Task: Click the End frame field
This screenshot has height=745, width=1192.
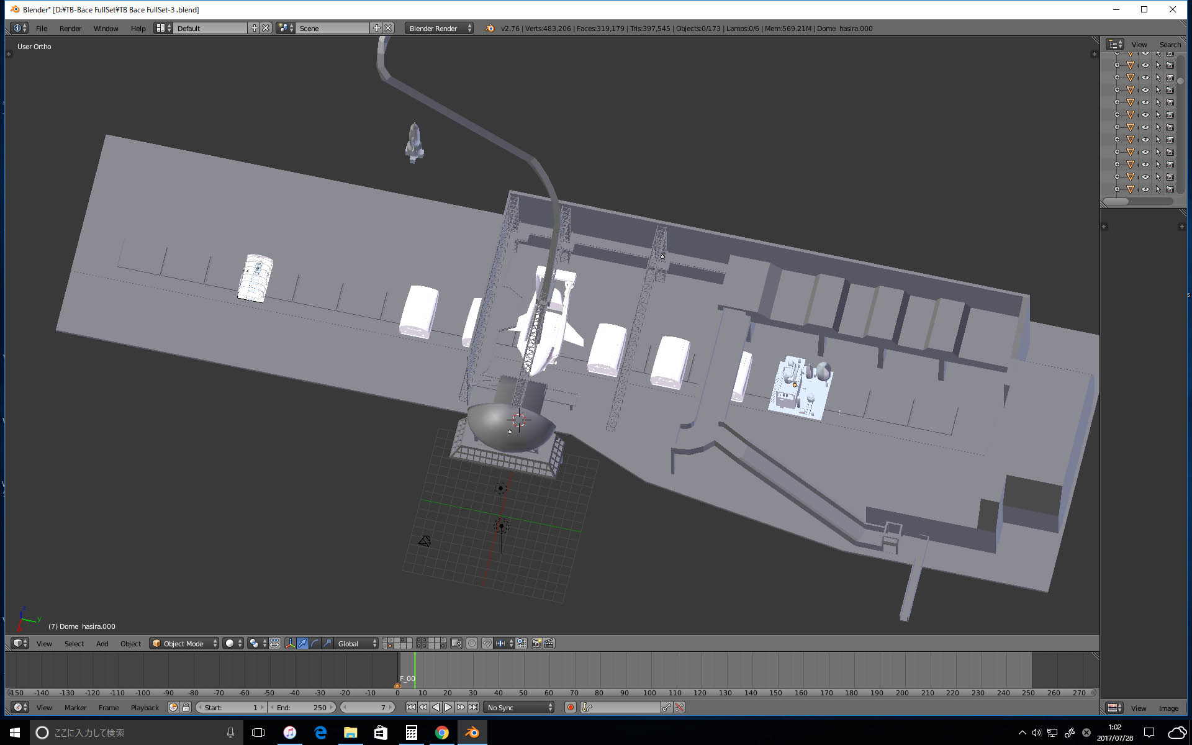Action: coord(302,707)
